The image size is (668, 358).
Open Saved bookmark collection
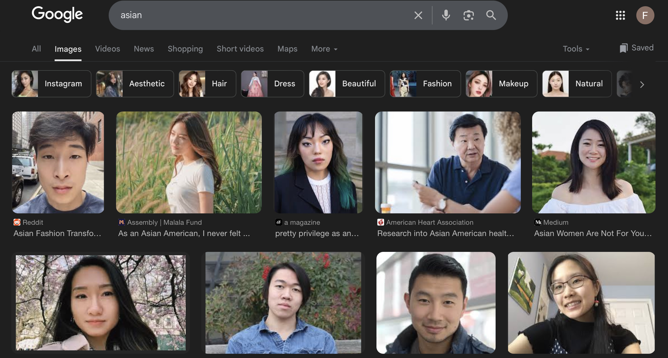[636, 48]
